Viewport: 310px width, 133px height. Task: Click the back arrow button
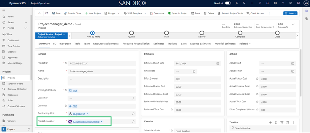[40, 13]
